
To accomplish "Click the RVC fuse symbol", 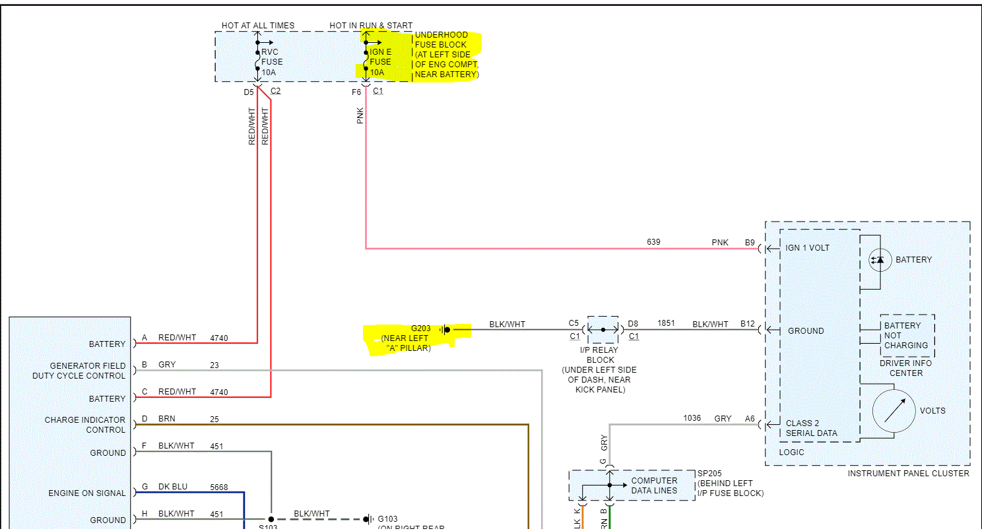I will (257, 61).
